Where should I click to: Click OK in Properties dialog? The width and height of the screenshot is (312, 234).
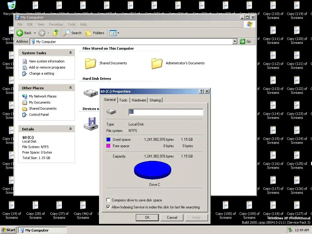(147, 218)
